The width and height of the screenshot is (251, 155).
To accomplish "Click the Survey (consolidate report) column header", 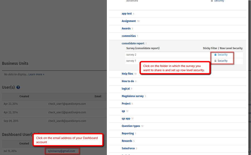I will point(143,48).
